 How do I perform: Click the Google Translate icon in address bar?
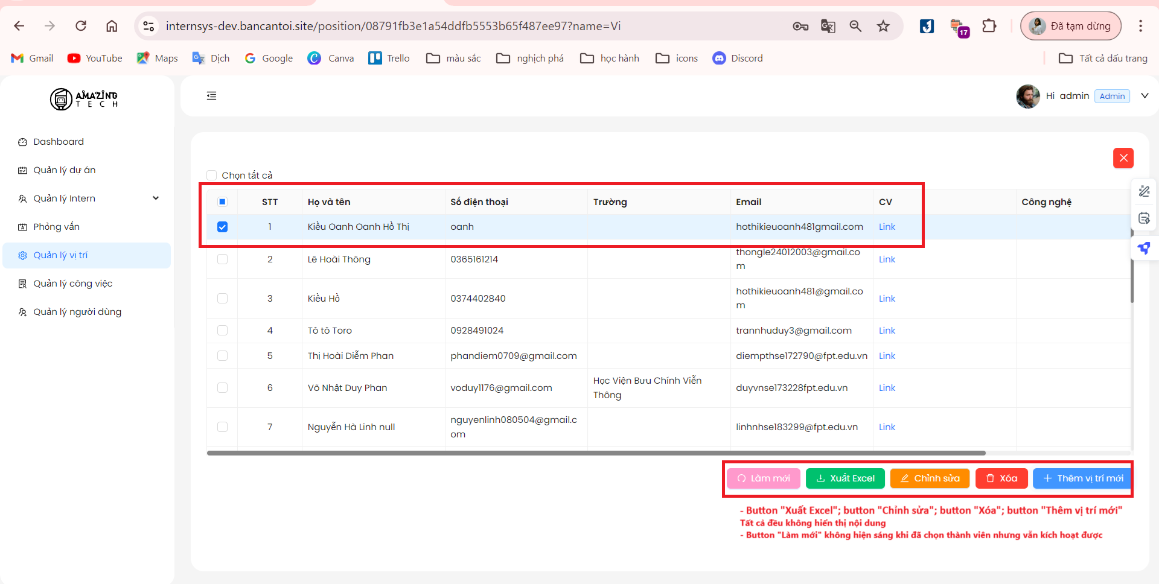(828, 26)
